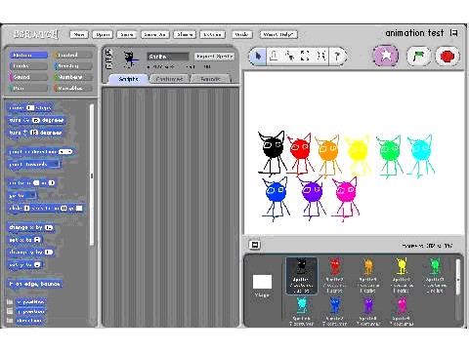The image size is (469, 351).
Task: Click presentation mode icon beside animation test
Action: pos(454,33)
